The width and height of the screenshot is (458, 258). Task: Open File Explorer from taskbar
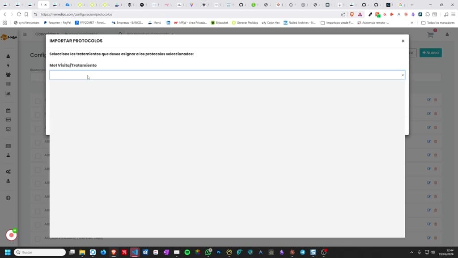(x=82, y=252)
